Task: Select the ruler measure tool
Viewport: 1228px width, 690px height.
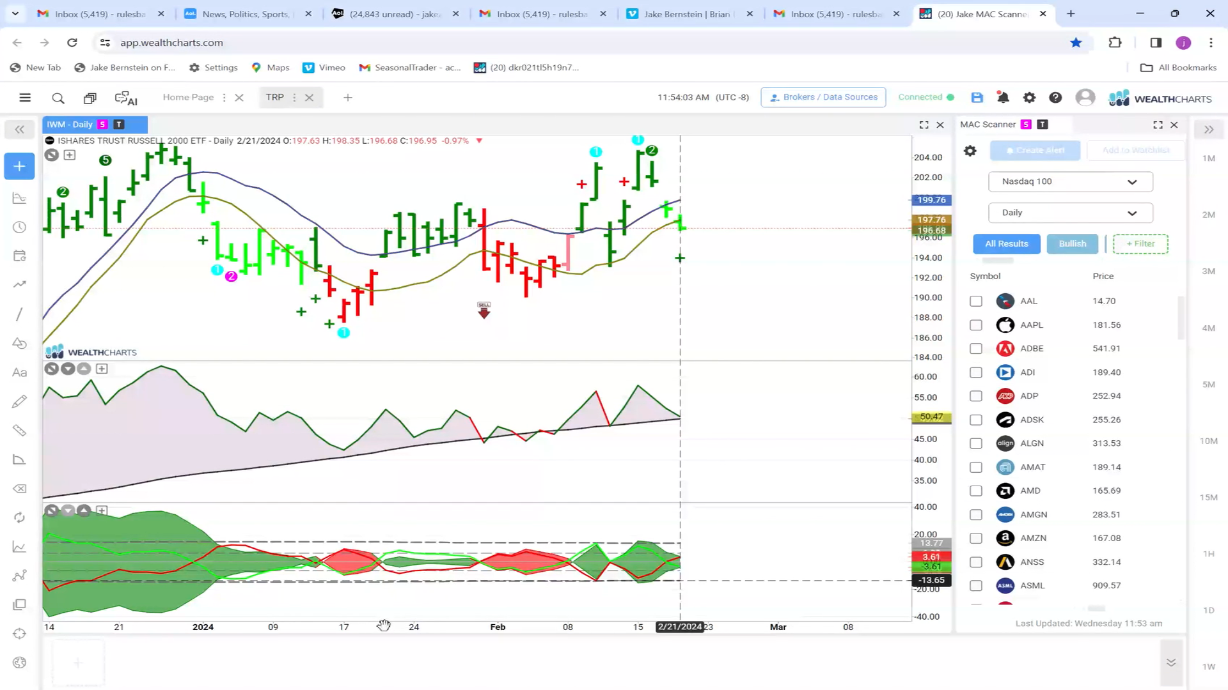Action: (20, 430)
